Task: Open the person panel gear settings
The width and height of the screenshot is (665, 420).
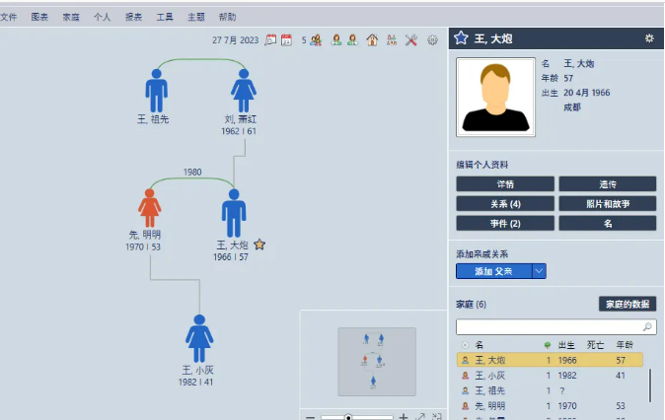Action: click(649, 38)
